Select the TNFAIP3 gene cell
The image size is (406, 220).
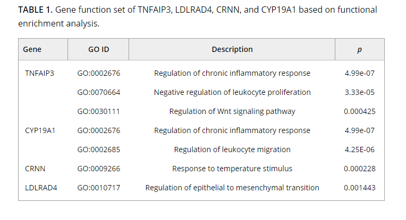pos(40,73)
